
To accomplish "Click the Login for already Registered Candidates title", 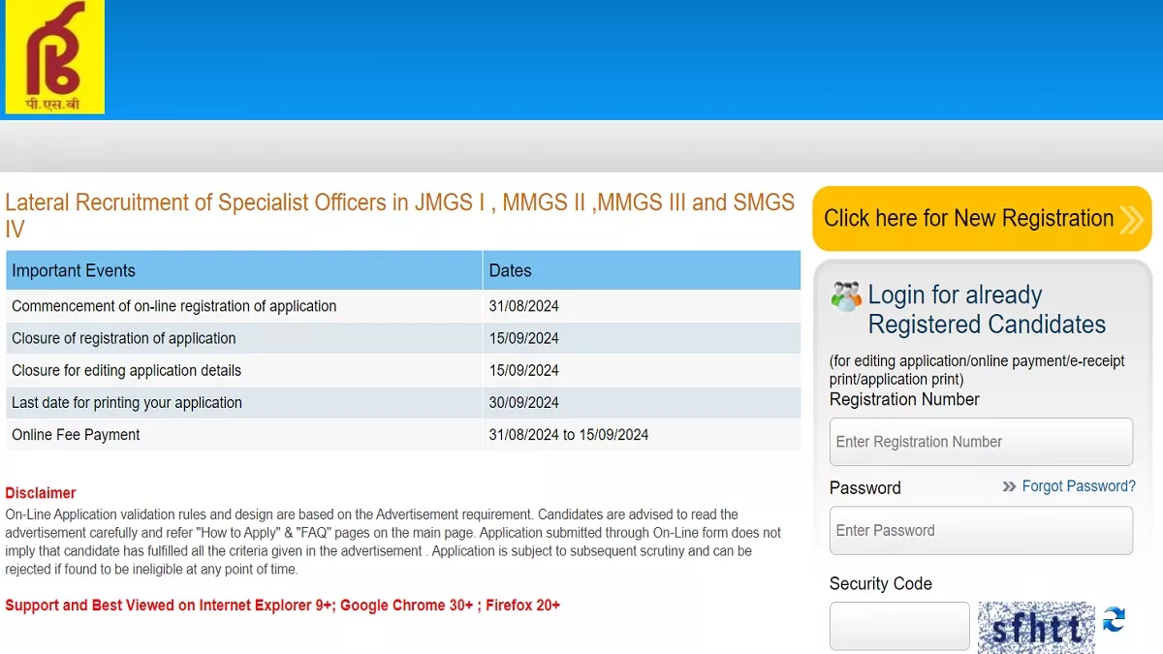I will [986, 309].
